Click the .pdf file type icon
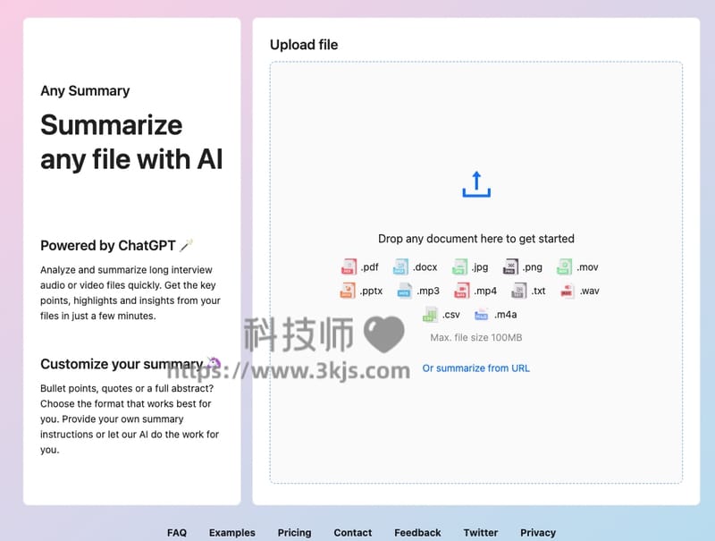This screenshot has width=715, height=541. (x=349, y=266)
